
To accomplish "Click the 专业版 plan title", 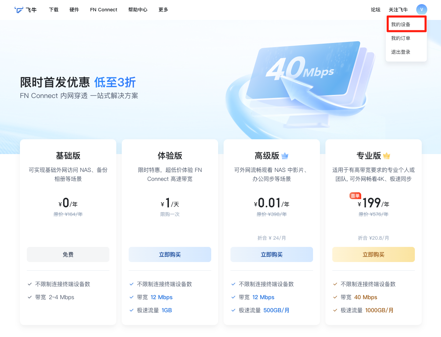I will pos(369,156).
